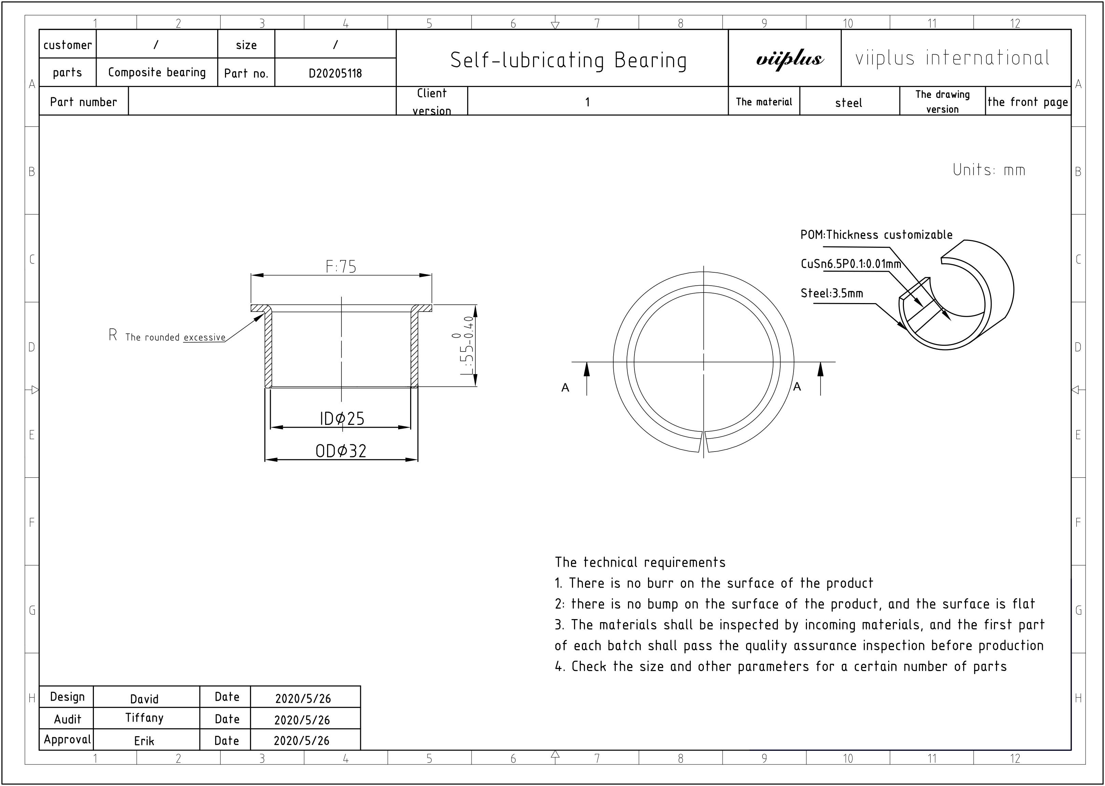Click the Design row date '2020/5/26'
This screenshot has height=786, width=1105.
[x=303, y=698]
